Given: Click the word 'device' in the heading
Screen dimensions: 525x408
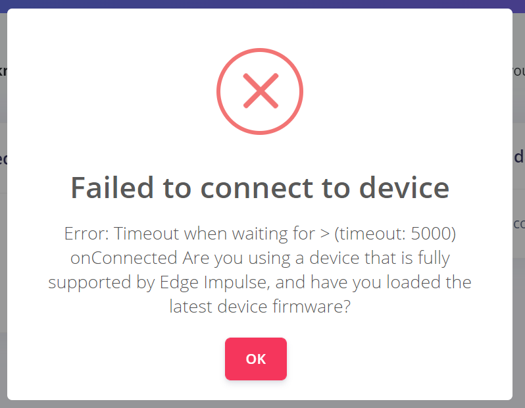Looking at the screenshot, I should point(404,188).
